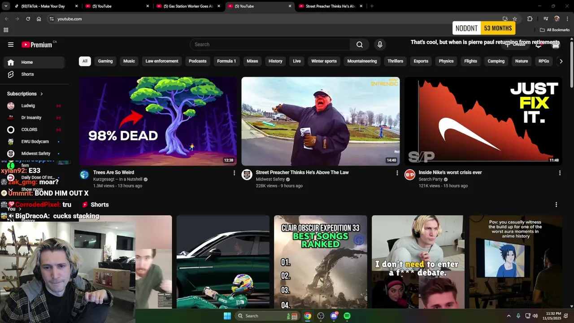
Task: Open a new browser tab
Action: point(372,6)
